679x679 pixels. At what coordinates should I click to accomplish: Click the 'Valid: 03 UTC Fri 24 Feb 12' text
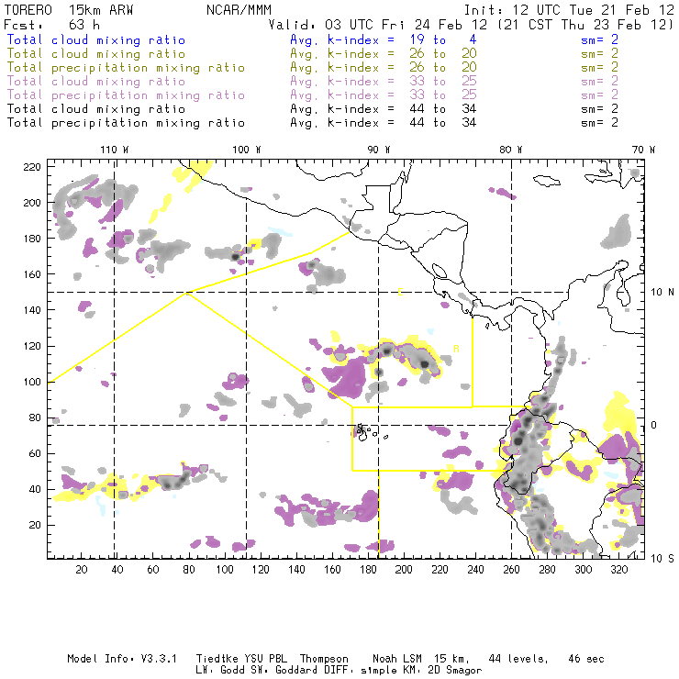click(378, 25)
